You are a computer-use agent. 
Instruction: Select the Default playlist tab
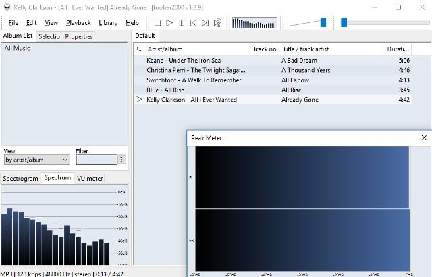[145, 36]
